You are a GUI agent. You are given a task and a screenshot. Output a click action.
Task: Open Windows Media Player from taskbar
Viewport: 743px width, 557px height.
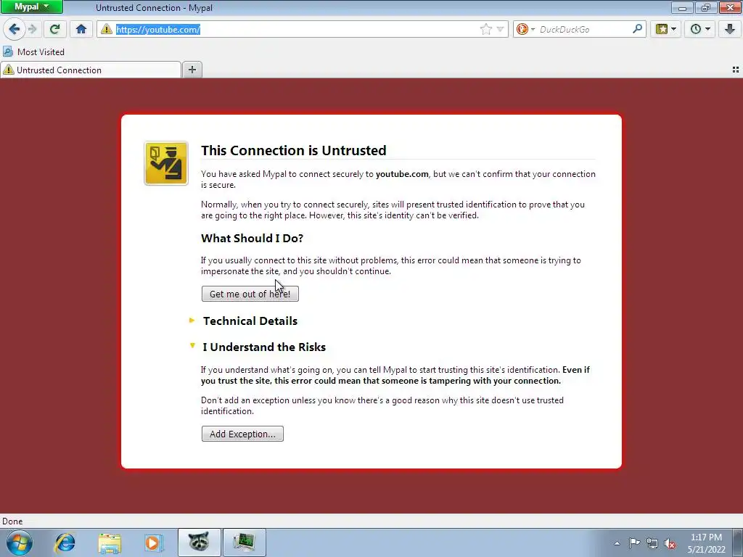(x=153, y=542)
